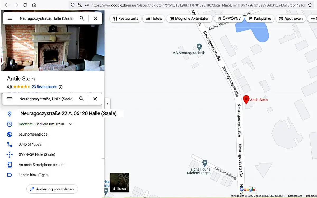Click the Änderung vorschlagen button

[52, 189]
